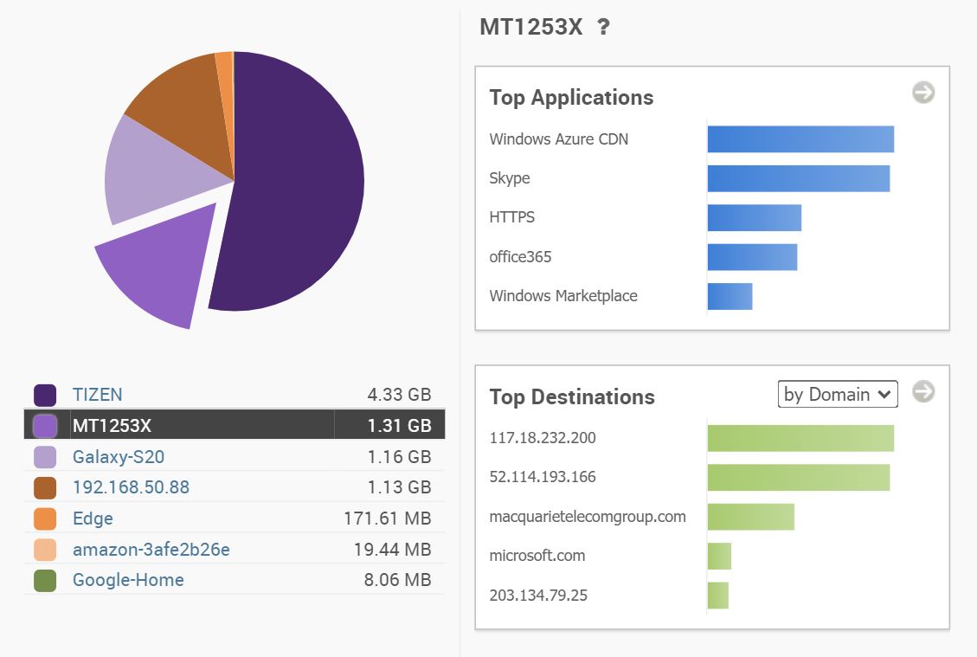Click the Google-Home green legend swatch

pyautogui.click(x=45, y=580)
